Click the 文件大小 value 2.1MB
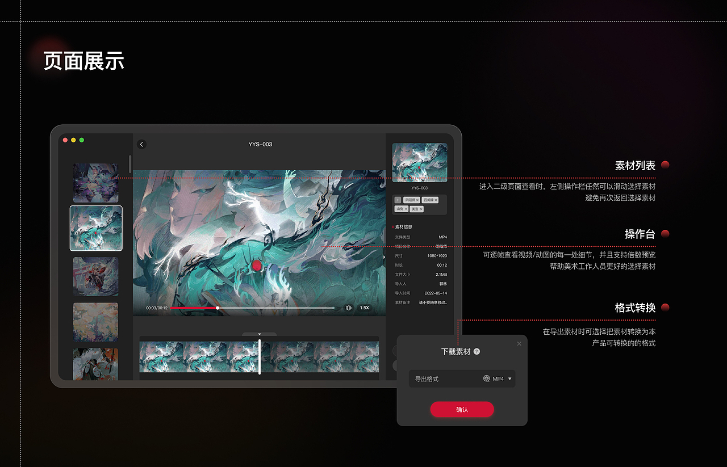 coord(441,275)
